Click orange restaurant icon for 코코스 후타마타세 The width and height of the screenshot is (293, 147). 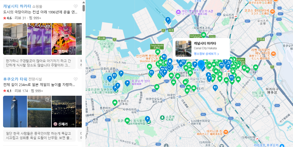point(273,11)
